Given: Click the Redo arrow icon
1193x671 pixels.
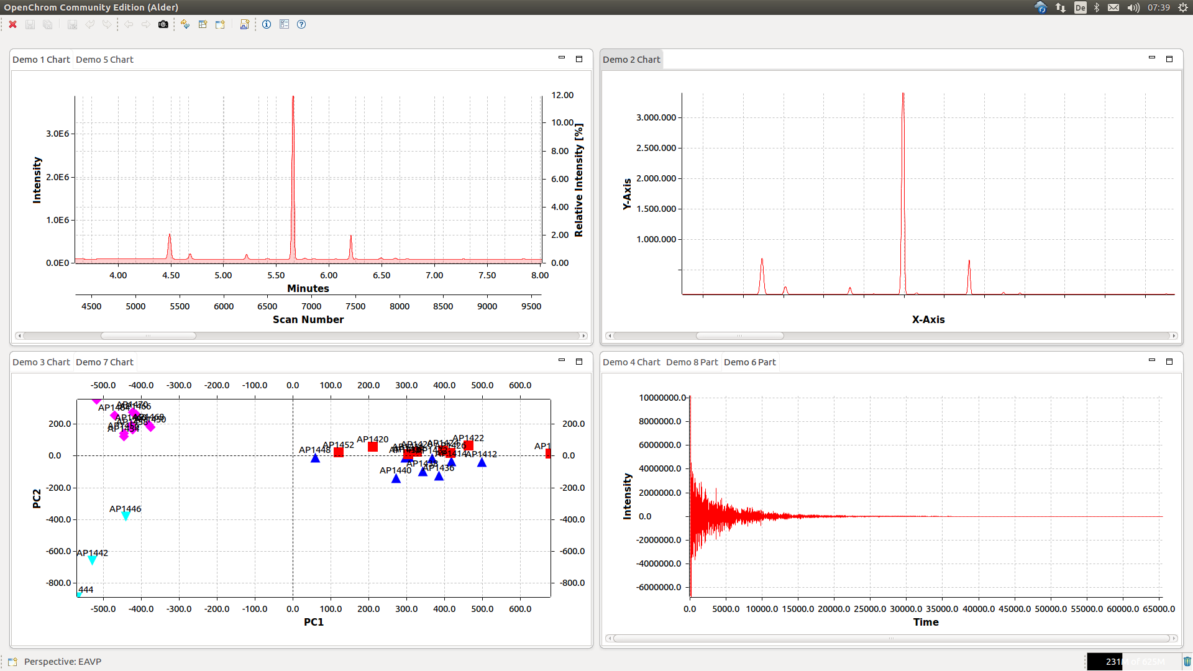Looking at the screenshot, I should 107,24.
